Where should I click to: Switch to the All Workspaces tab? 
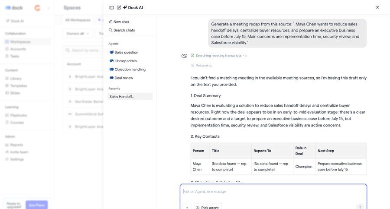point(78,20)
